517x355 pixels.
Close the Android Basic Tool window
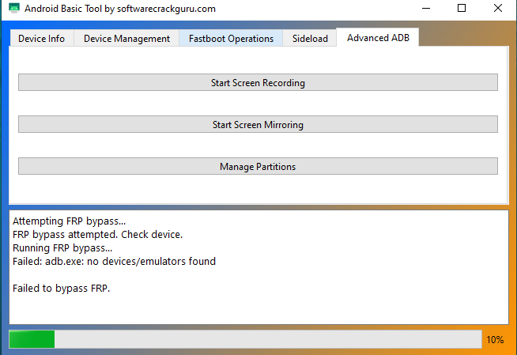pyautogui.click(x=498, y=8)
